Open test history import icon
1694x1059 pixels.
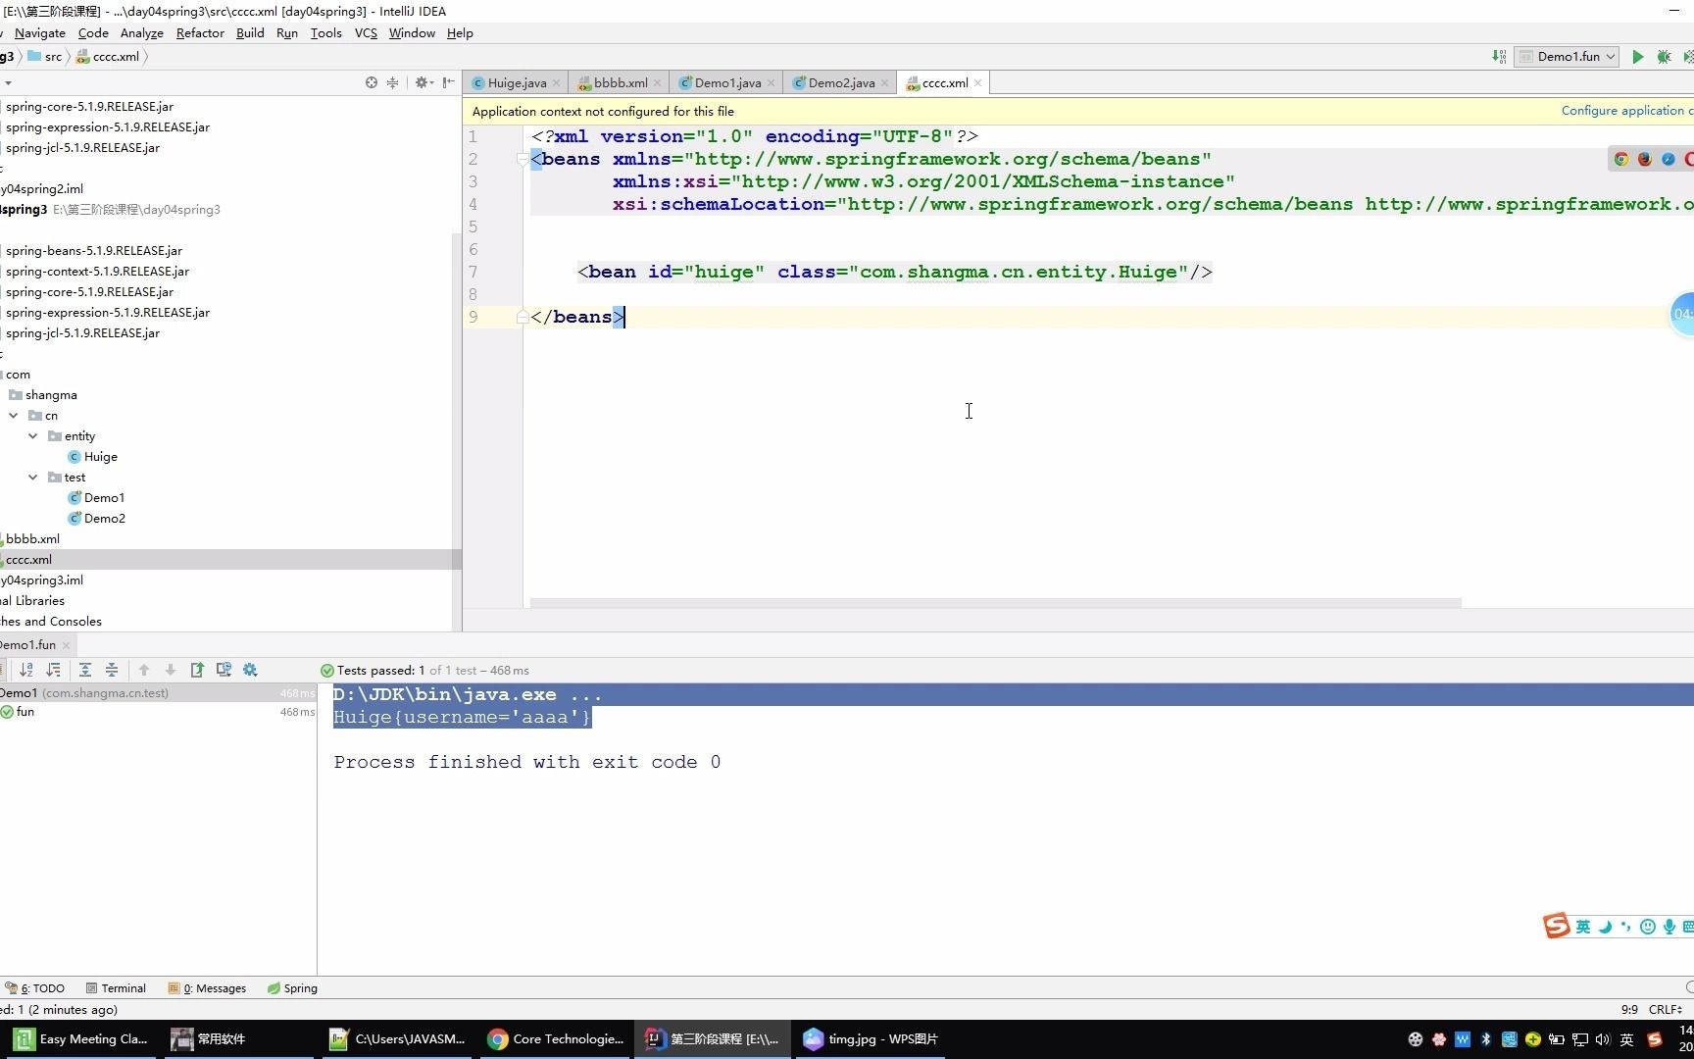(x=224, y=670)
